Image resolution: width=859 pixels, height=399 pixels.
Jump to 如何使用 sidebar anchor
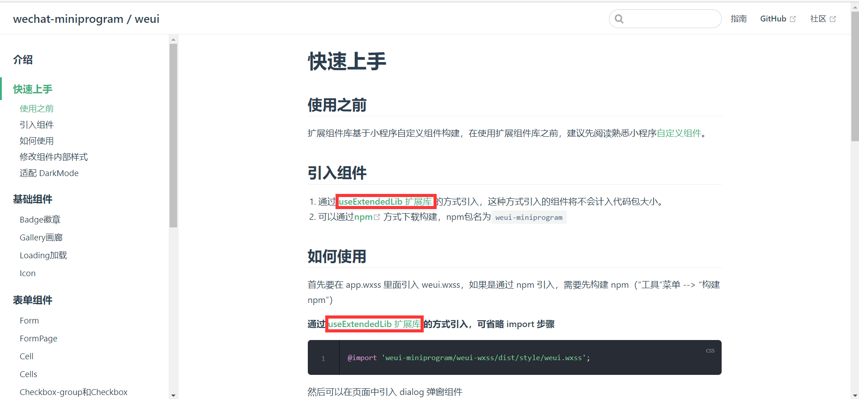[x=37, y=141]
